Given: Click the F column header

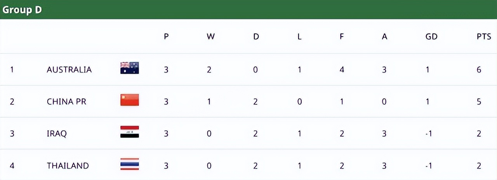Looking at the screenshot, I should point(342,37).
